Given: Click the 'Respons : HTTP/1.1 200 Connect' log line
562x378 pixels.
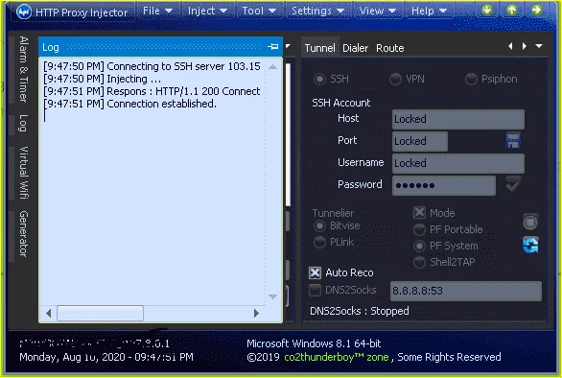Looking at the screenshot, I should [152, 91].
